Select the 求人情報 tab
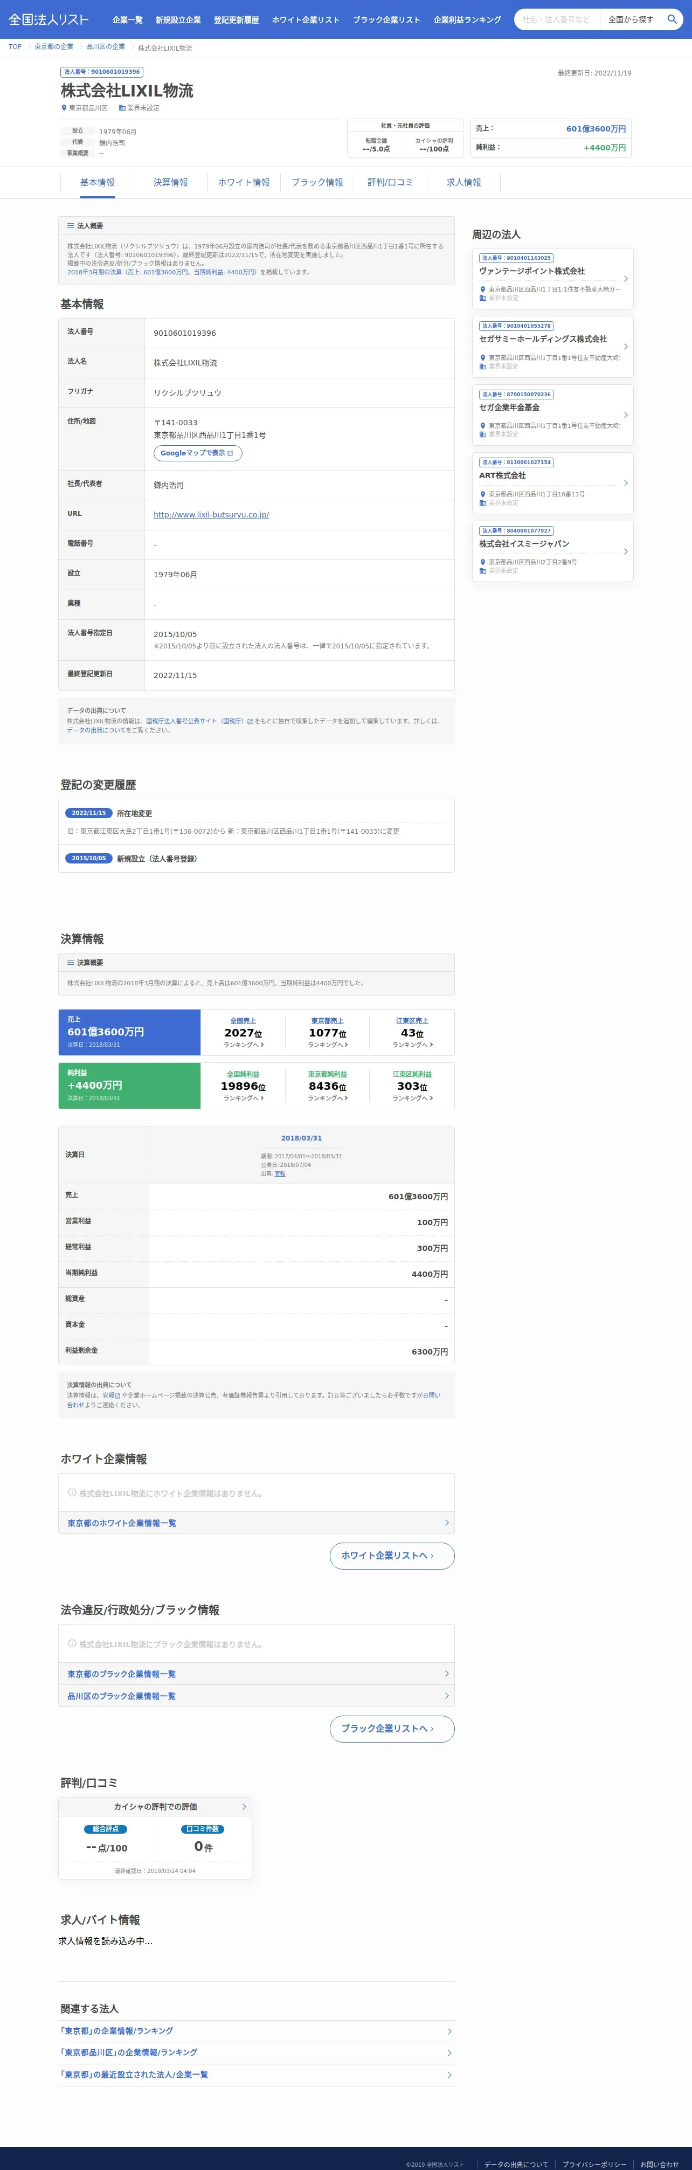The height and width of the screenshot is (2170, 692). pos(464,182)
